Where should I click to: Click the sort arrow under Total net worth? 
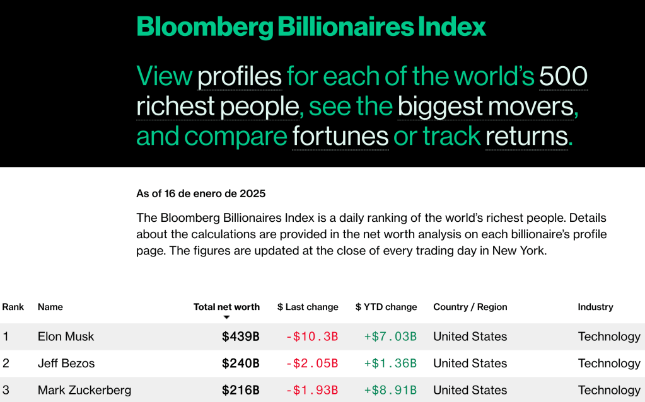[x=226, y=318]
